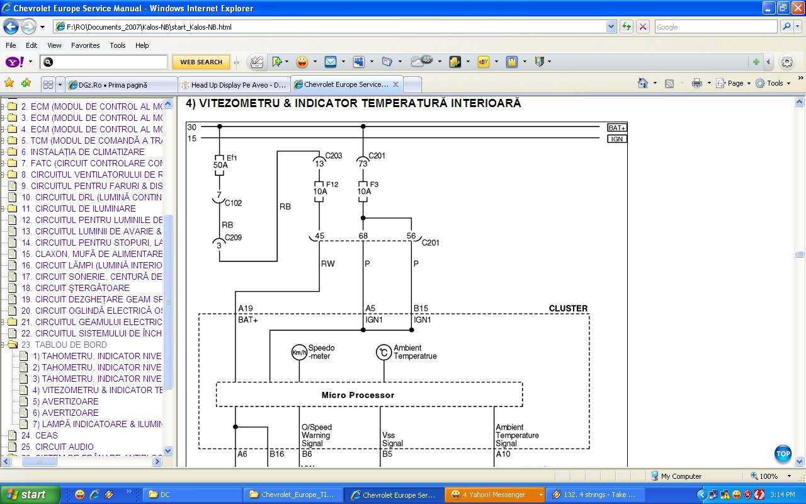Click the Yahoo toolbar settings gear
Viewport: 806px width, 504px height.
[x=786, y=62]
